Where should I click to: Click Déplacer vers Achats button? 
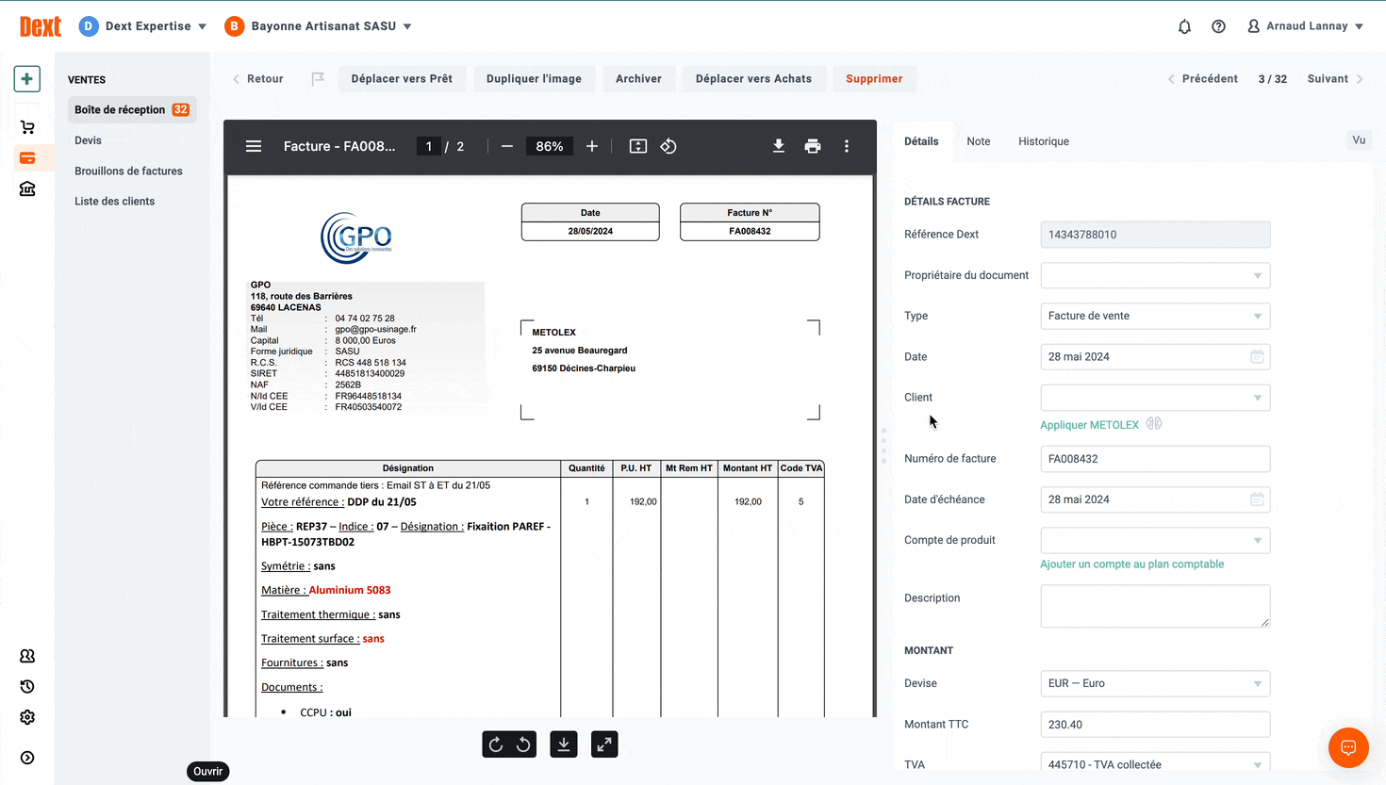tap(753, 79)
